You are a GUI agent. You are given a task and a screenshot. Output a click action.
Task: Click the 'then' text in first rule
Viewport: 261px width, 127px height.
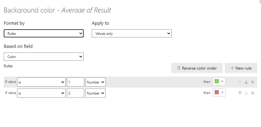coord(207,82)
